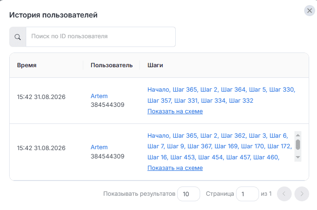Open Шаг 169 step link
This screenshot has height=210, width=317.
[x=226, y=146]
